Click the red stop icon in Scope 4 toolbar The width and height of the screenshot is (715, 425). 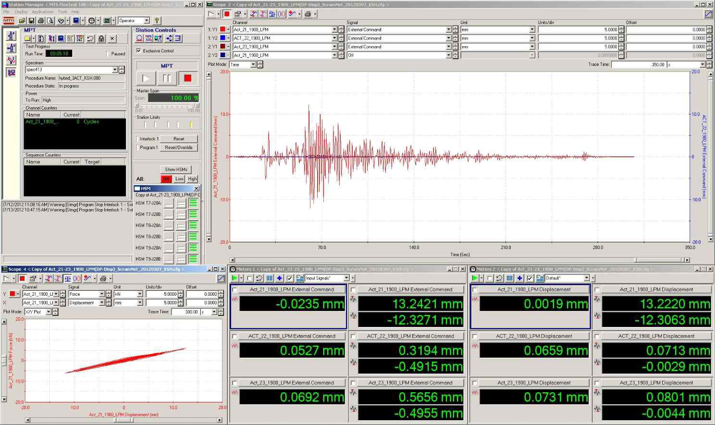[22, 278]
